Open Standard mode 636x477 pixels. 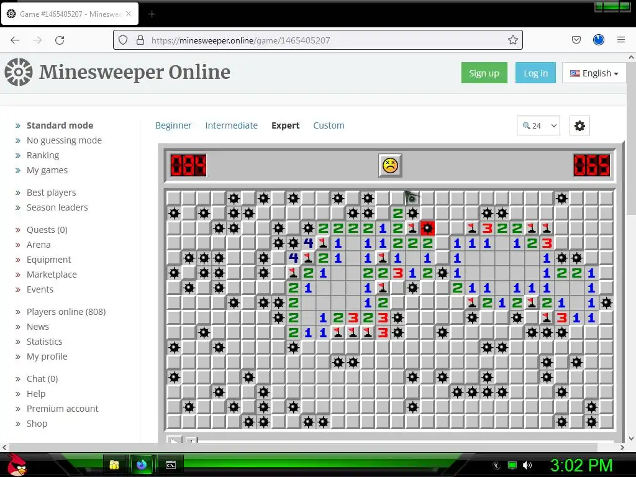coord(60,125)
